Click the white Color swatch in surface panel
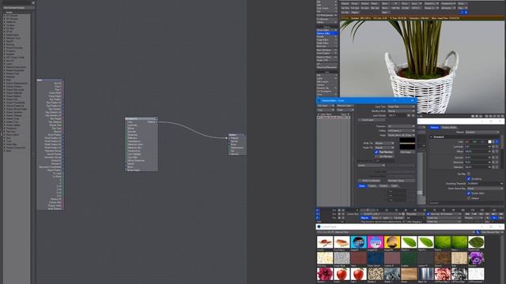The image size is (506, 284). (490, 142)
